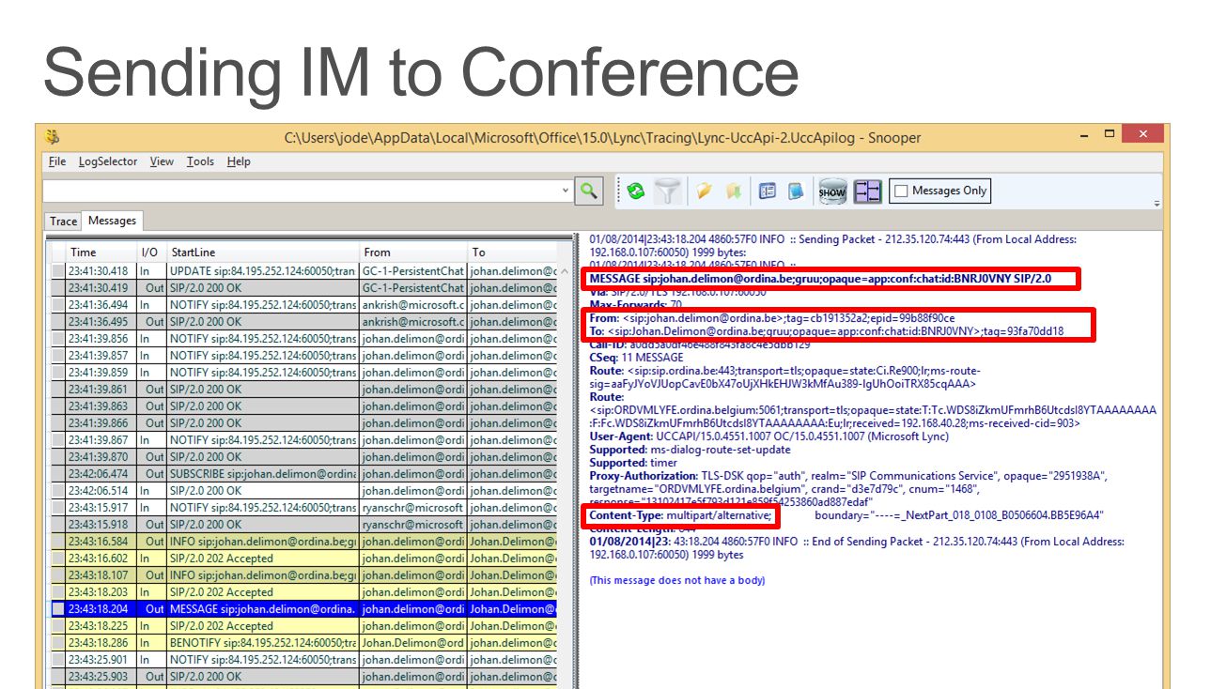Sort by the StartLine column header
Viewport: 1226px width, 689px height.
click(263, 253)
